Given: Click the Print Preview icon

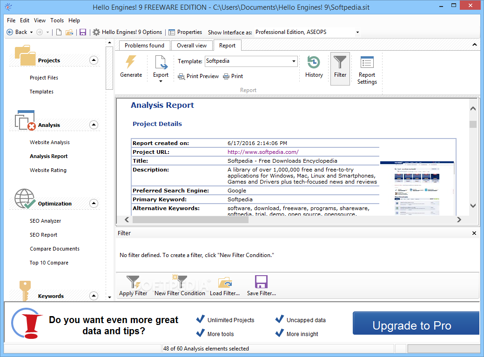Looking at the screenshot, I should click(181, 76).
